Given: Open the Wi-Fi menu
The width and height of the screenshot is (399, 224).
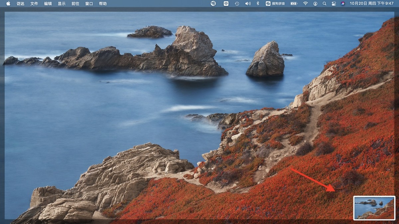Looking at the screenshot, I should 305,4.
